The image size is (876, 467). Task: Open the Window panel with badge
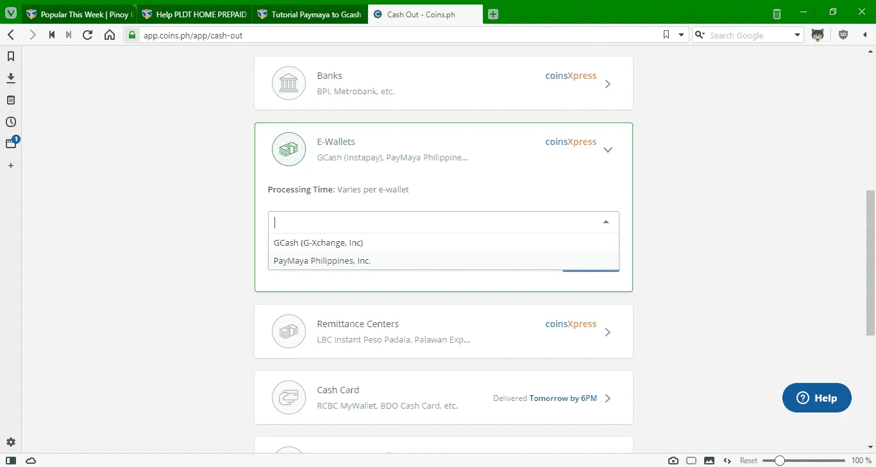(x=12, y=143)
